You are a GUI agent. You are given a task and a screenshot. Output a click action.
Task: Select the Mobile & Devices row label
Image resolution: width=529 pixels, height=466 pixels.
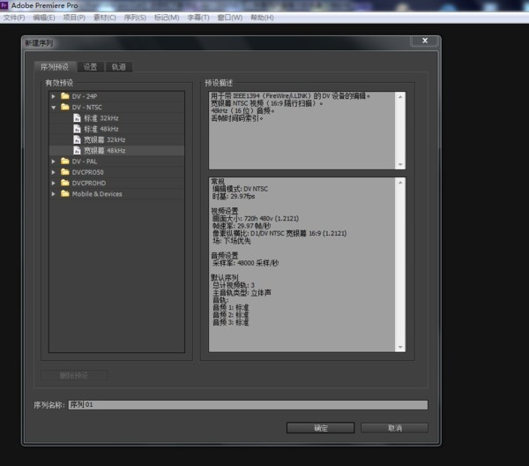pos(97,193)
